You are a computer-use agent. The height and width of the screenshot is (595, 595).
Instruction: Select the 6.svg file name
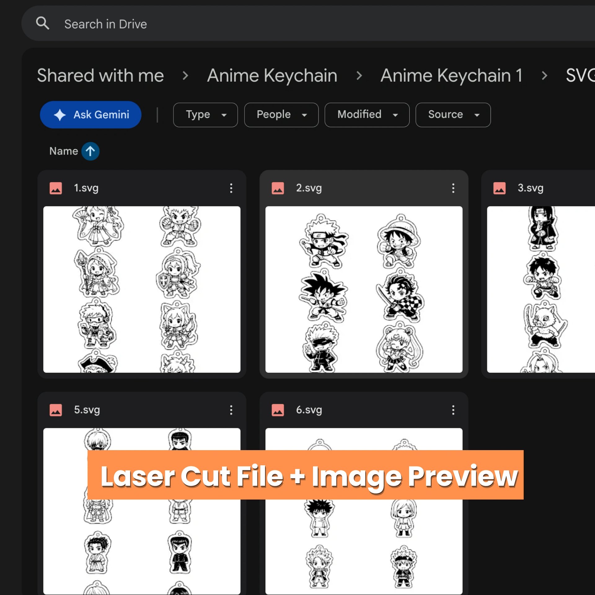click(x=309, y=410)
